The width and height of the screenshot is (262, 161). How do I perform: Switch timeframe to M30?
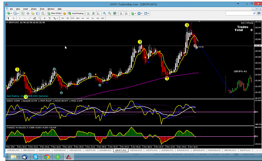pos(78,18)
